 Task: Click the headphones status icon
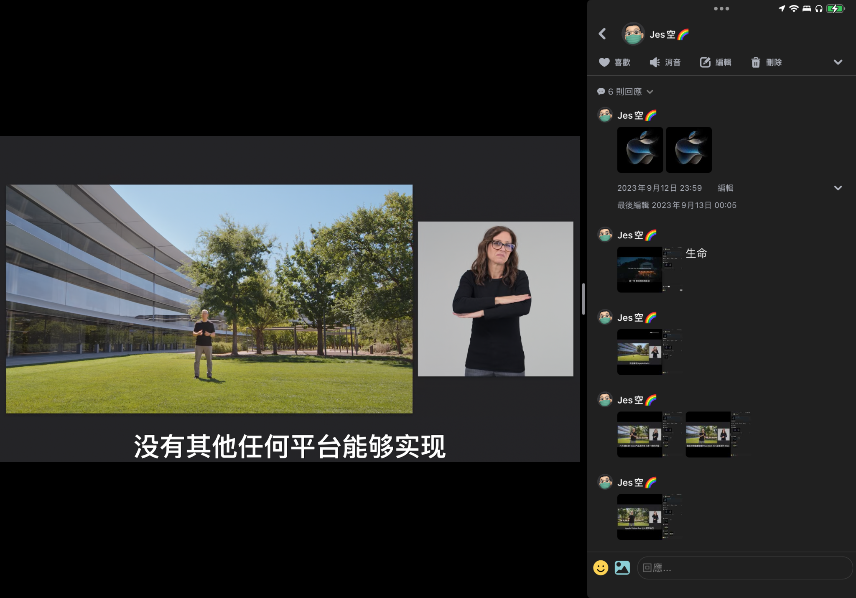818,8
